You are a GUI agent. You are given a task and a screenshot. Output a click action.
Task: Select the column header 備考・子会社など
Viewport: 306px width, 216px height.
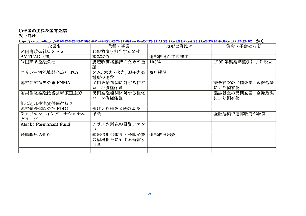point(244,46)
